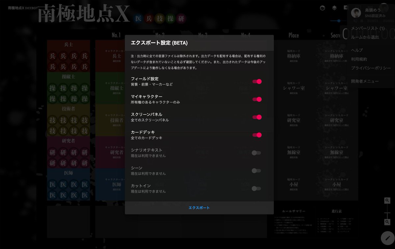Click the 場所カード シャワー室 card under Place
Viewport: 395px width, 249px height.
tap(294, 88)
